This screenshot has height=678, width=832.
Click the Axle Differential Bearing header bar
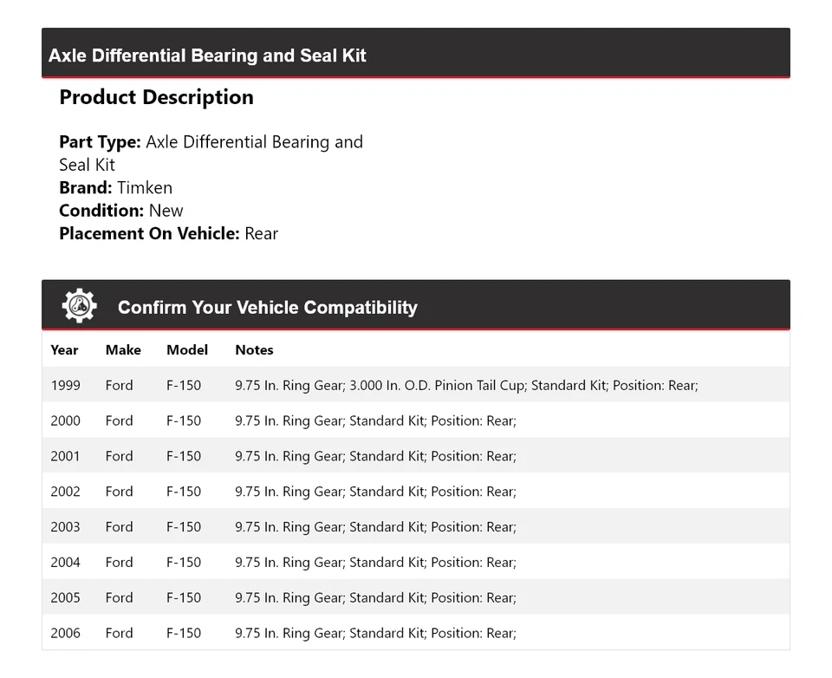tap(415, 55)
